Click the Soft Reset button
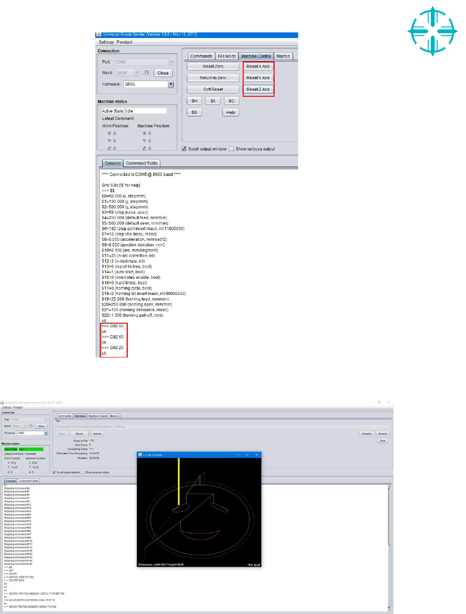 click(x=213, y=89)
